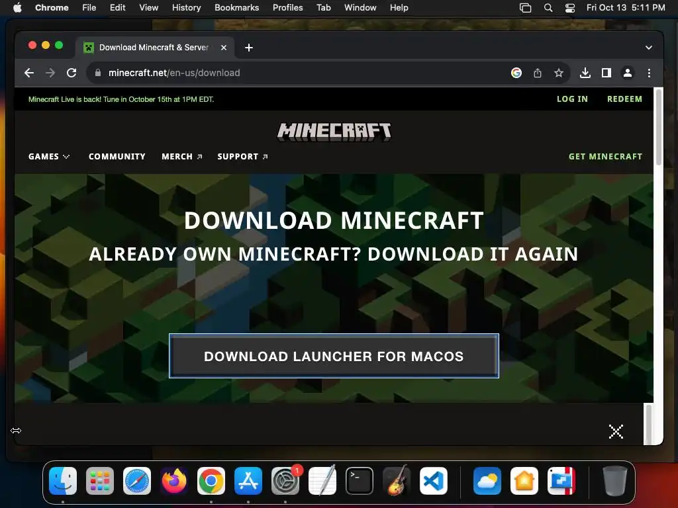Open Trash from the Dock
This screenshot has height=508, width=678.
coord(615,481)
